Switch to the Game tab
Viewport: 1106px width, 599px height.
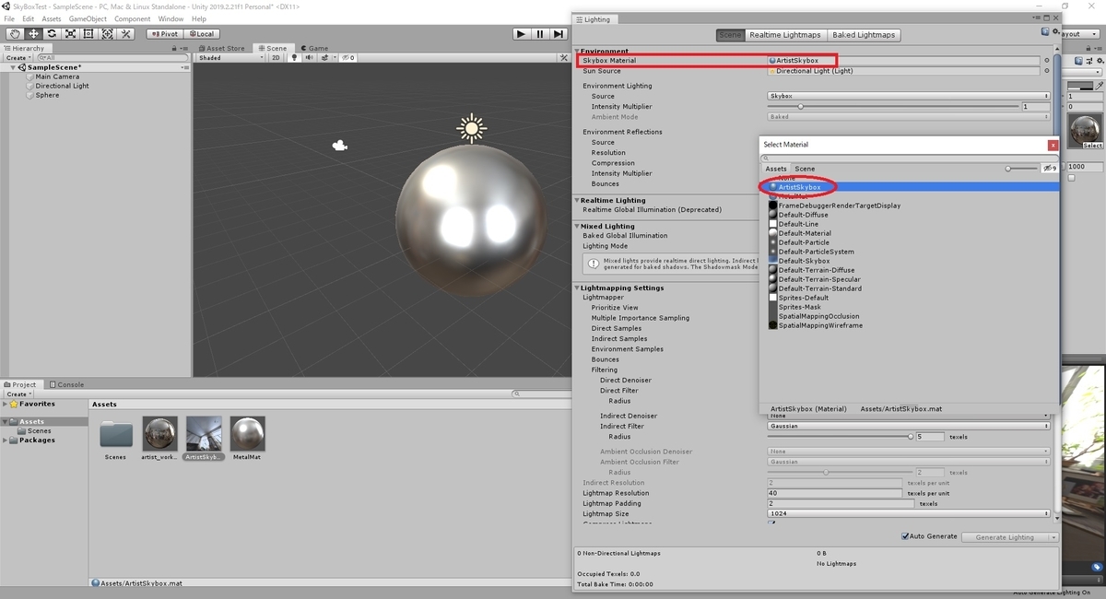click(313, 48)
